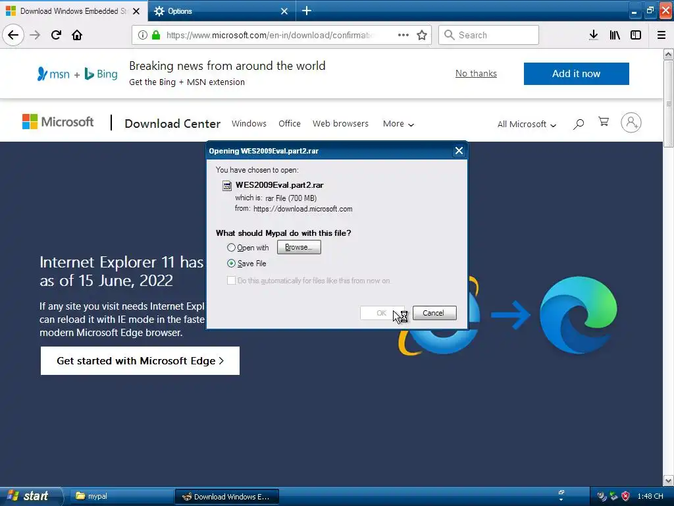Open page actions three-dot menu
The width and height of the screenshot is (674, 506).
403,35
